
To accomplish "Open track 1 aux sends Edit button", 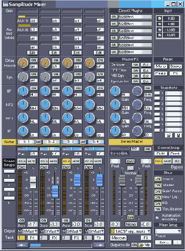I will (x=32, y=53).
